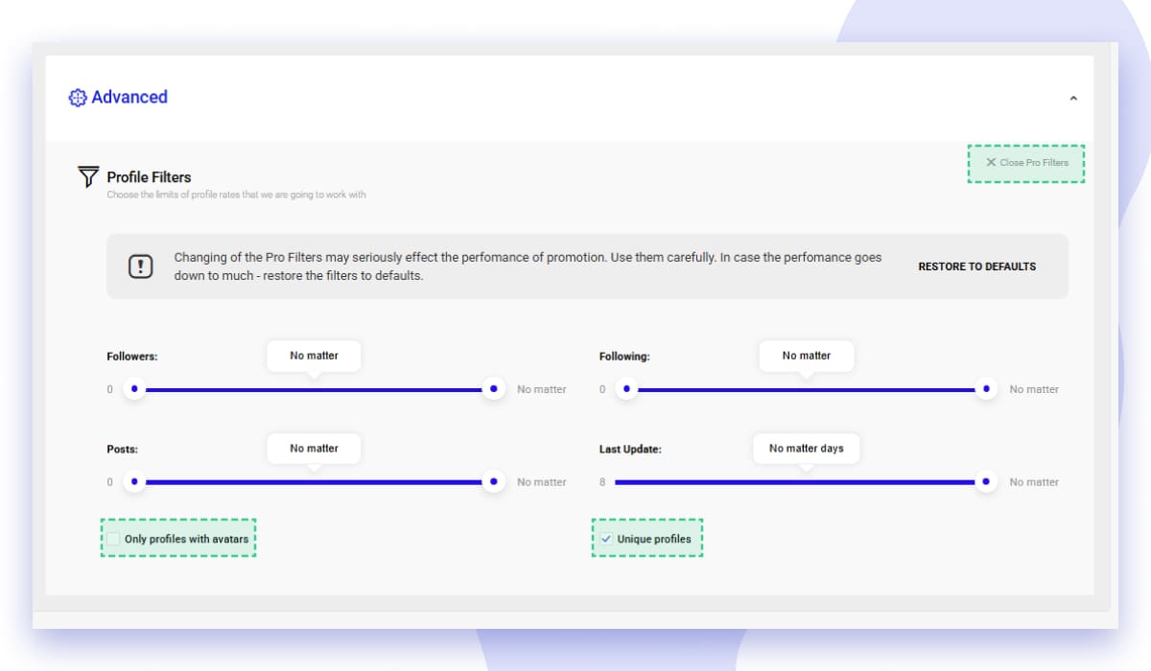This screenshot has width=1151, height=671.
Task: Click the Posts slider minimum handle
Action: 134,482
